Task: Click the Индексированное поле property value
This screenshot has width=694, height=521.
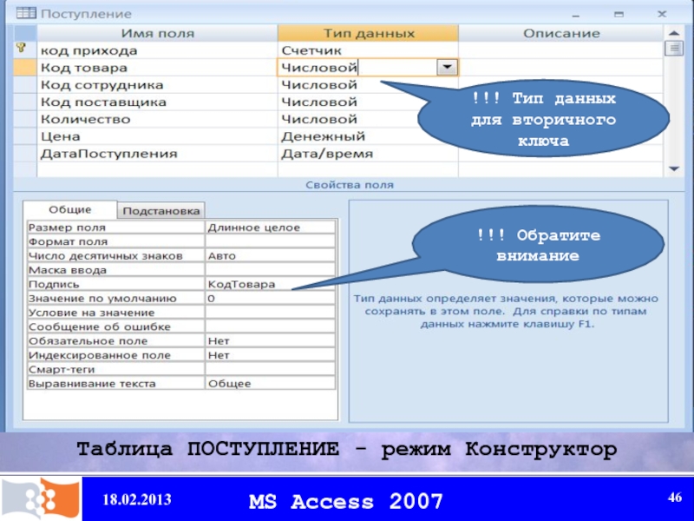Action: click(270, 355)
